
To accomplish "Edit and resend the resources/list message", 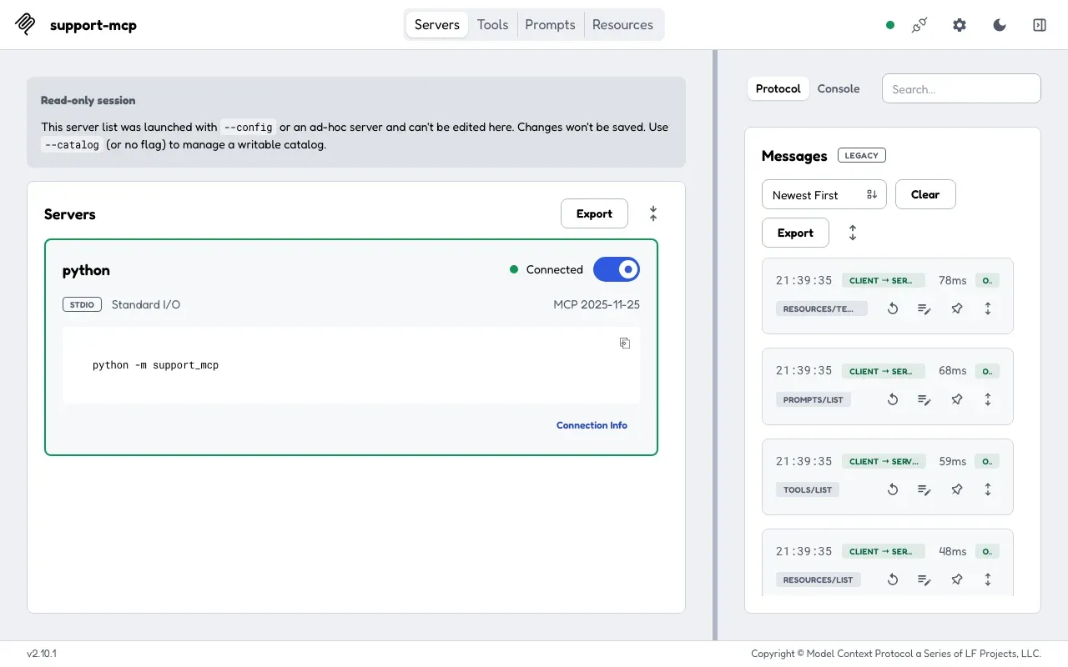I will tap(924, 579).
